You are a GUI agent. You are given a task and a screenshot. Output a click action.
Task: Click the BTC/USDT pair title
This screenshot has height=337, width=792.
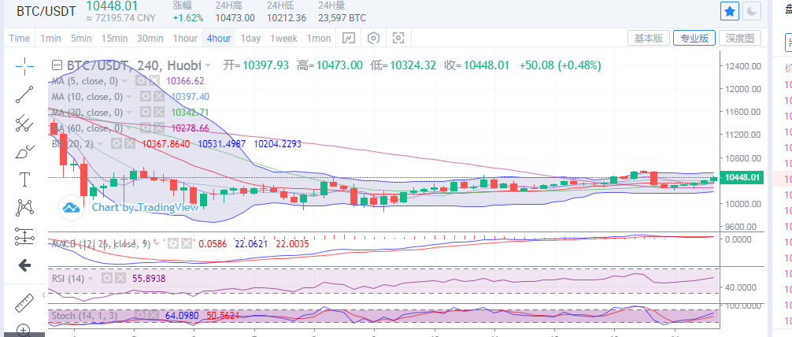tap(46, 11)
